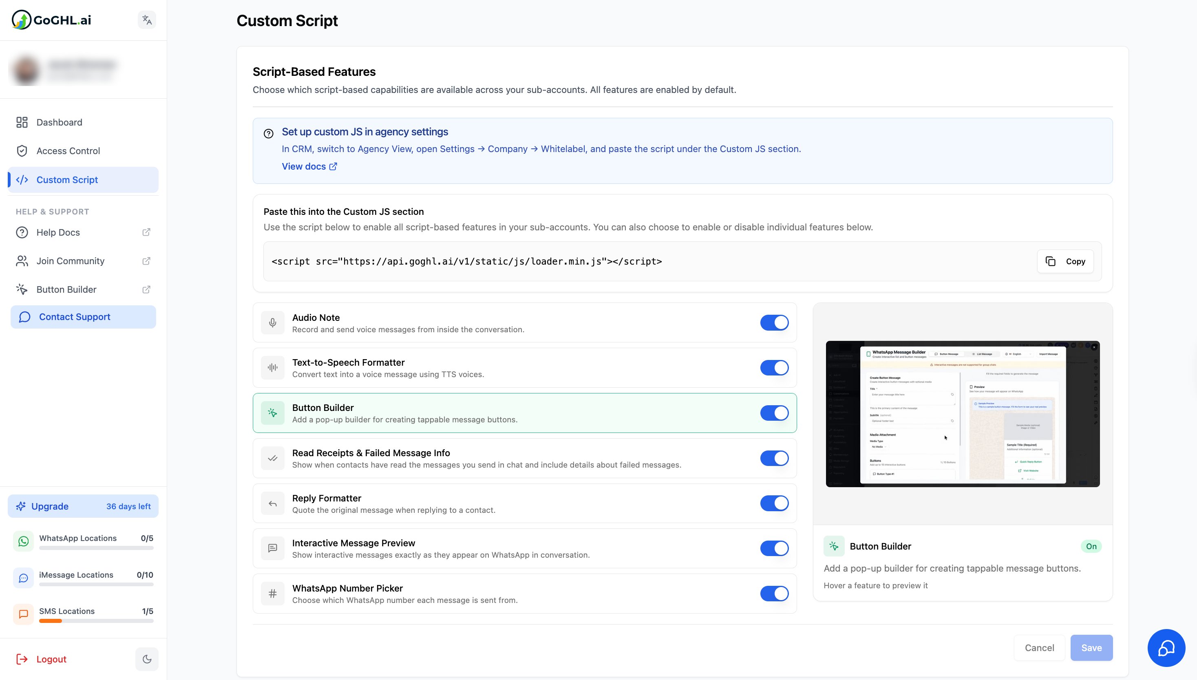
Task: Click the SMS Locations usage bar
Action: pos(96,621)
